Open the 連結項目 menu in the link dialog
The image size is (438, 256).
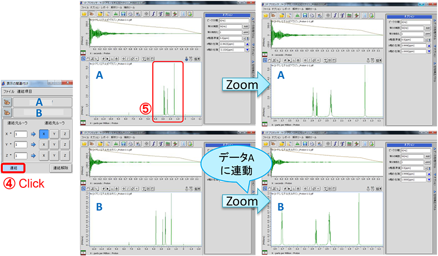pyautogui.click(x=25, y=91)
